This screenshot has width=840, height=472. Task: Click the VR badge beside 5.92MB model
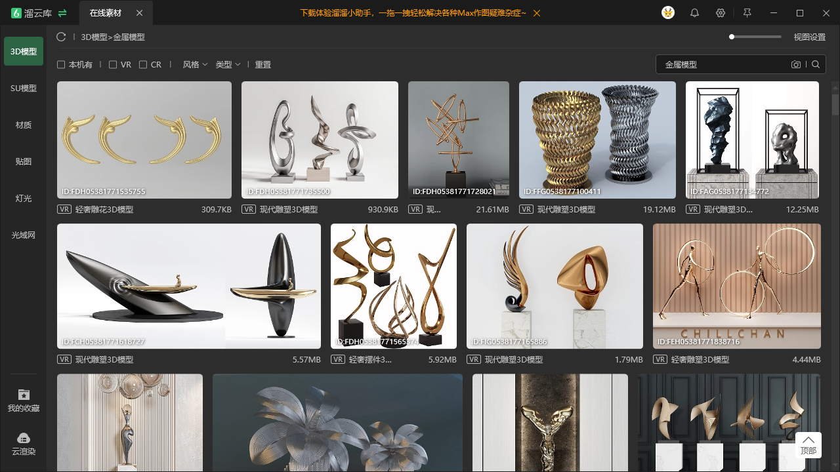338,360
